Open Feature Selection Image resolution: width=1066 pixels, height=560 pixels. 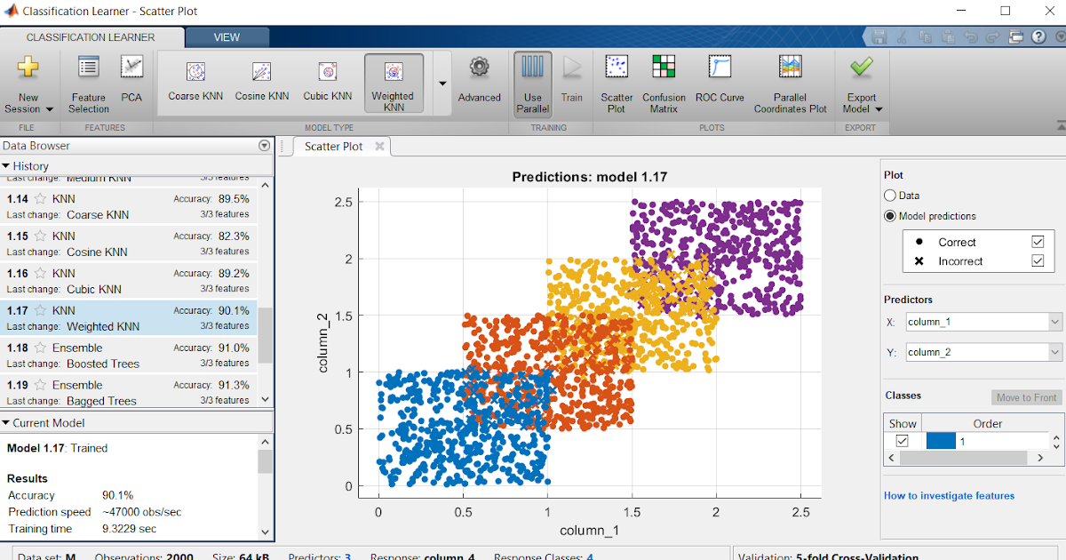click(87, 83)
